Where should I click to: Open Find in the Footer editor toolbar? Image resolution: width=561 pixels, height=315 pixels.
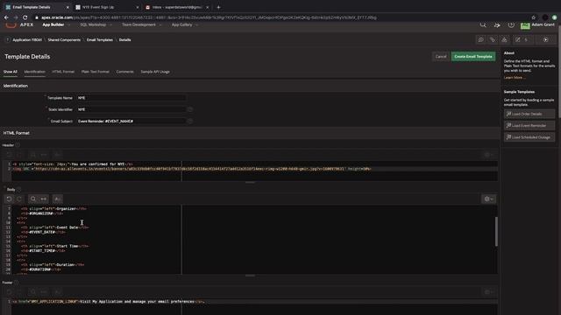[33, 291]
